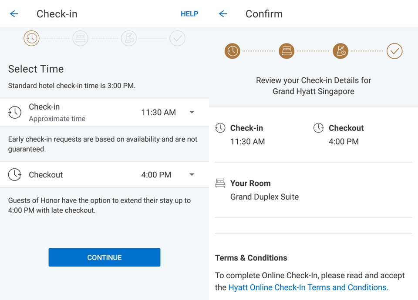The height and width of the screenshot is (300, 418).
Task: Tap the filled clock step icon on Confirm screen
Action: [233, 51]
